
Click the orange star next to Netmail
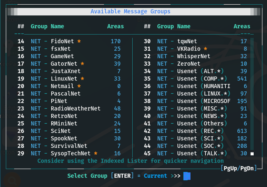[79, 86]
